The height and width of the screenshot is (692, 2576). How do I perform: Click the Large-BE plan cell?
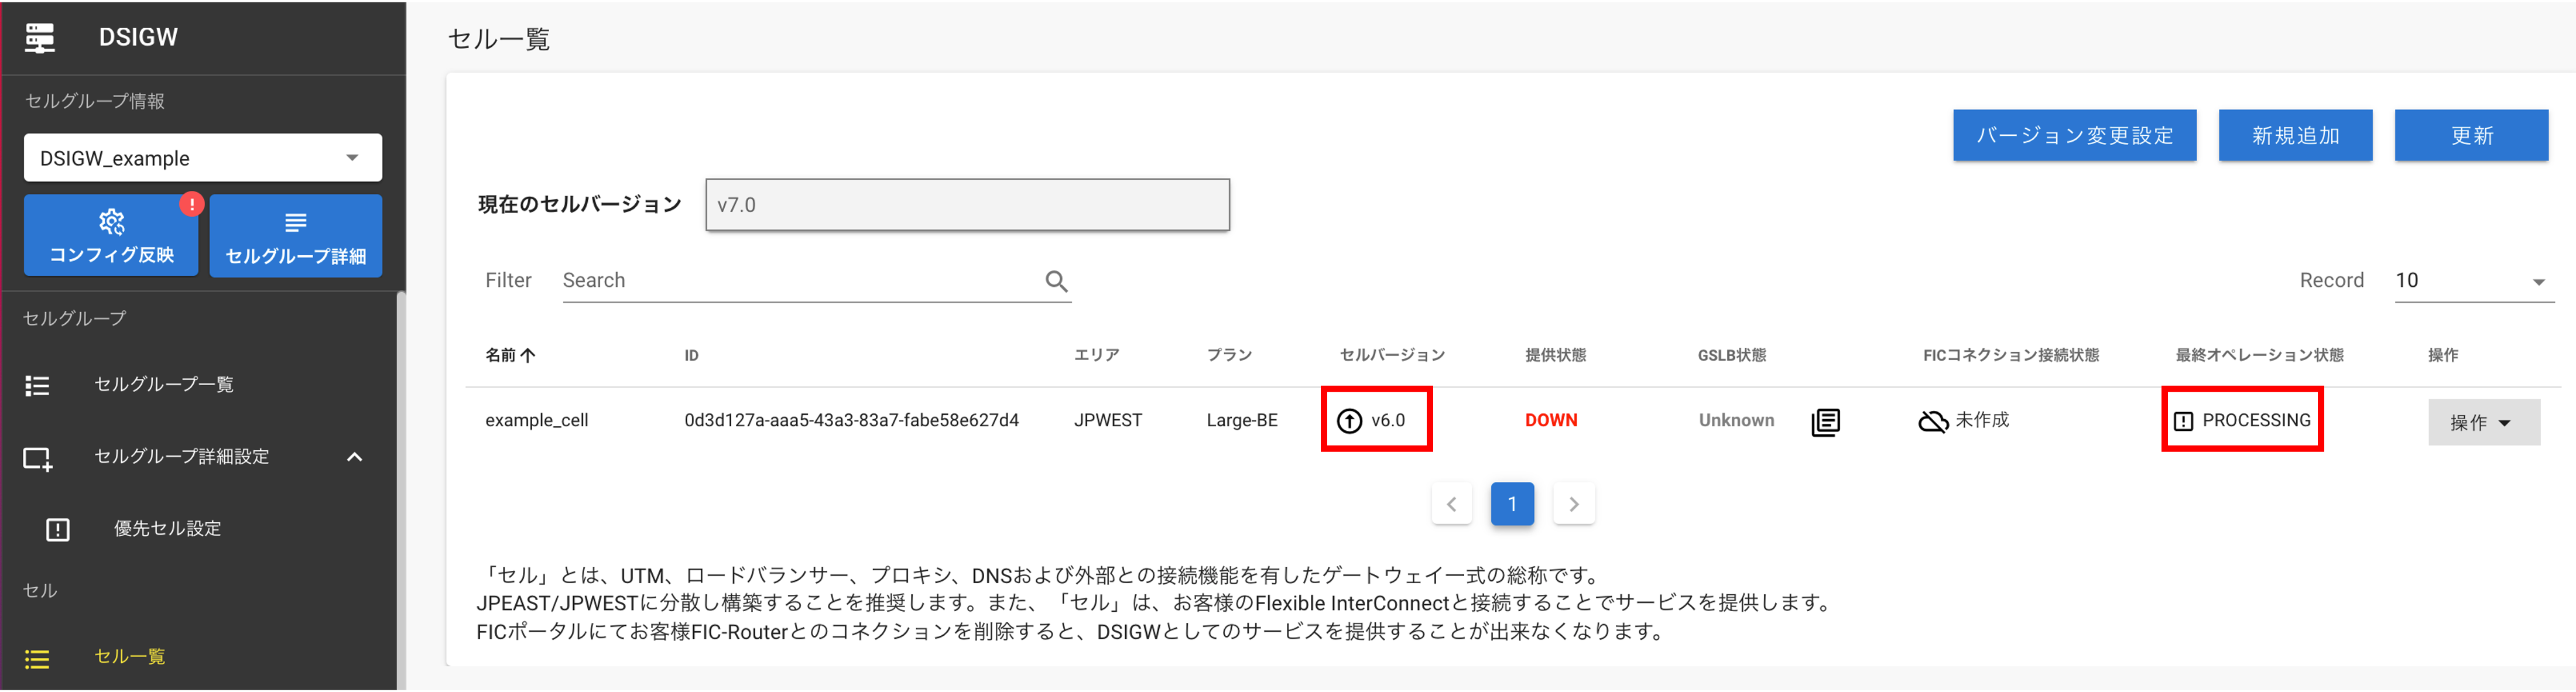[x=1242, y=421]
